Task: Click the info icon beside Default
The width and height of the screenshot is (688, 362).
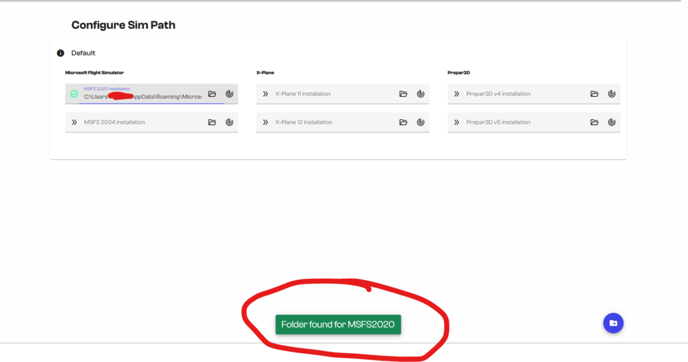Action: [61, 53]
